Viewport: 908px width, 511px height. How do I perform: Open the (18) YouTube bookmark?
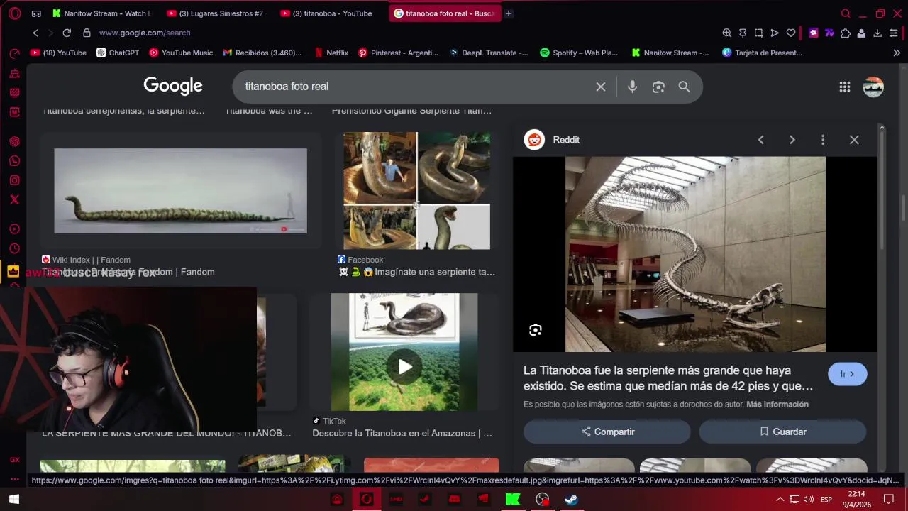[58, 53]
